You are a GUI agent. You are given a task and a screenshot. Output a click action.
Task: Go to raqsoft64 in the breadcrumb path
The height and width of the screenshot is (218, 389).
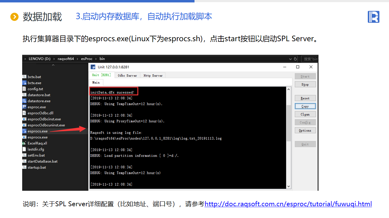coord(66,59)
